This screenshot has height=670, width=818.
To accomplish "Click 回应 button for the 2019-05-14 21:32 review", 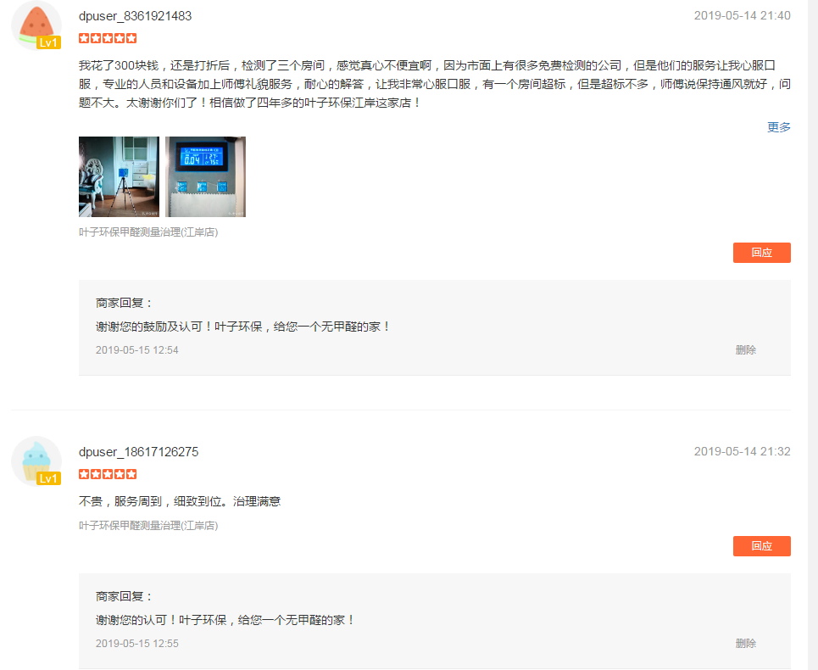I will click(x=762, y=546).
